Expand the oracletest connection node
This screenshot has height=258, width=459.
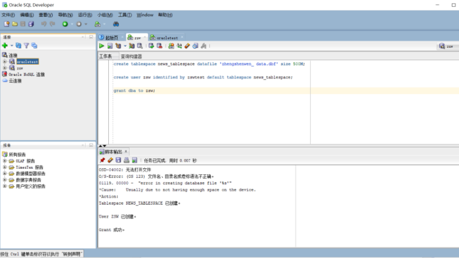tap(5, 62)
